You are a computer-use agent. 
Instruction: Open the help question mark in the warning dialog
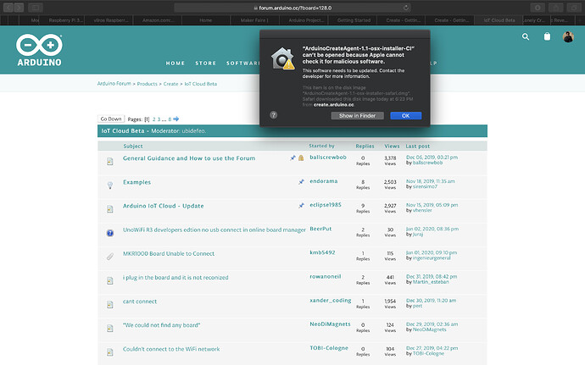274,115
